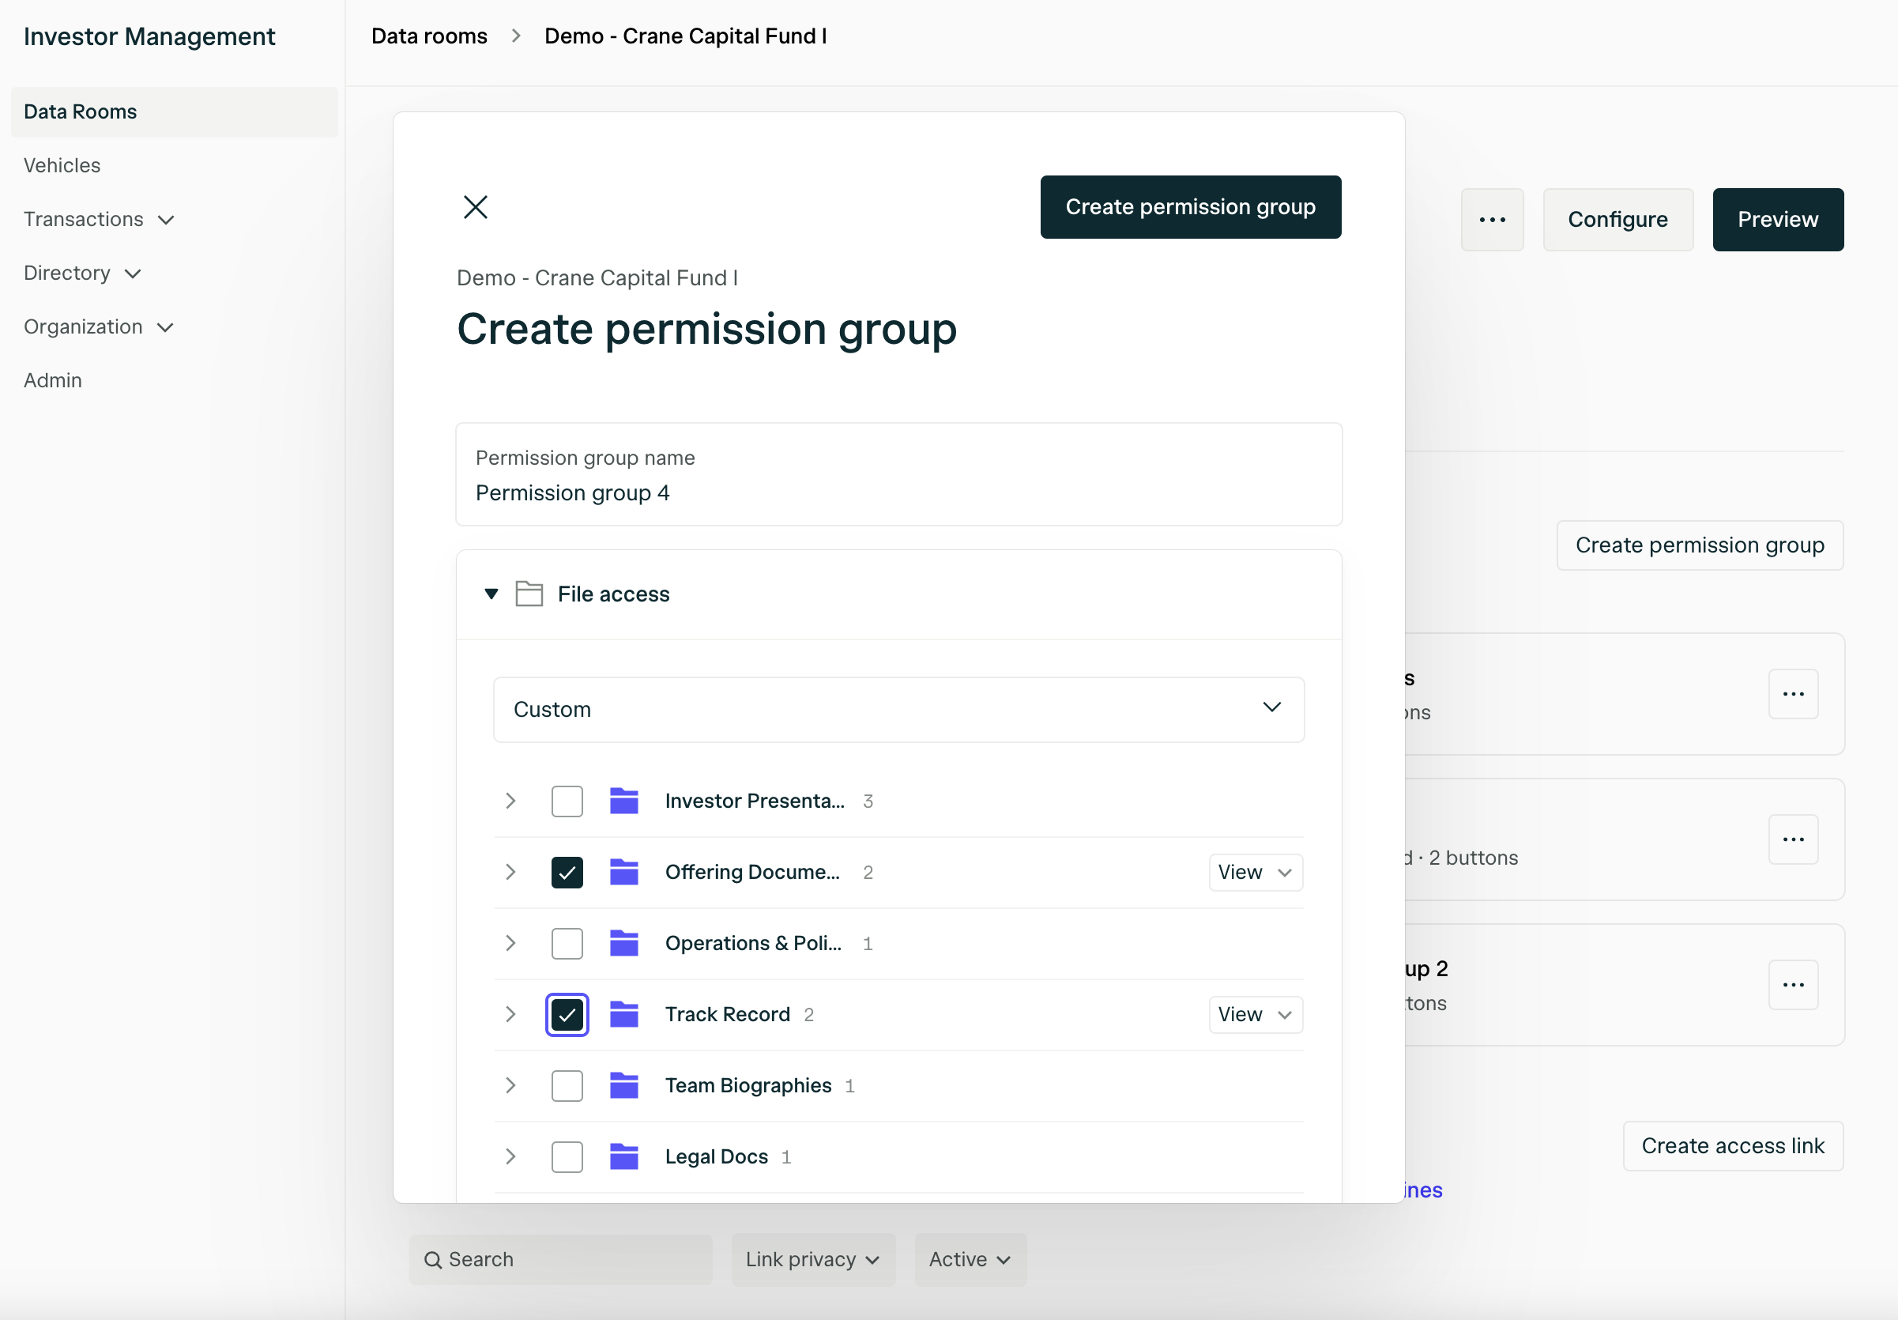
Task: Open the Link privacy filter dropdown
Action: pos(812,1260)
